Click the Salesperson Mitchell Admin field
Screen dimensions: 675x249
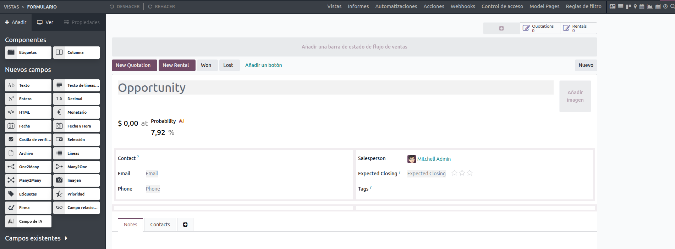[434, 159]
